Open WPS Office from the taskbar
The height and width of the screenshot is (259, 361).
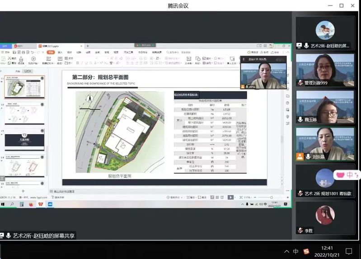click(x=41, y=204)
